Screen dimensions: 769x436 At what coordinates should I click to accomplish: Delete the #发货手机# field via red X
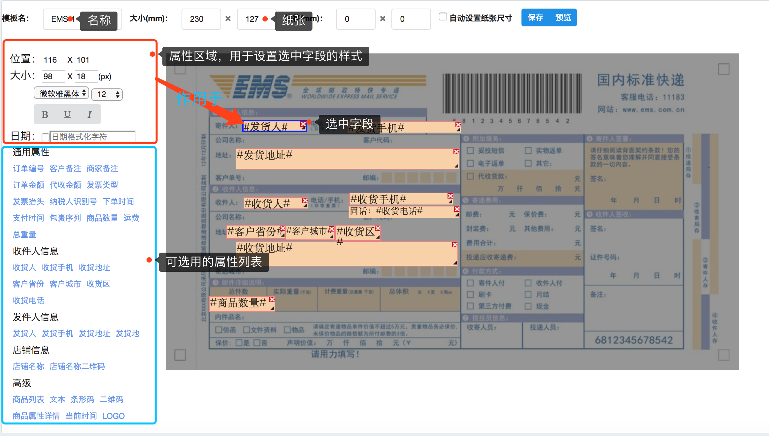458,125
